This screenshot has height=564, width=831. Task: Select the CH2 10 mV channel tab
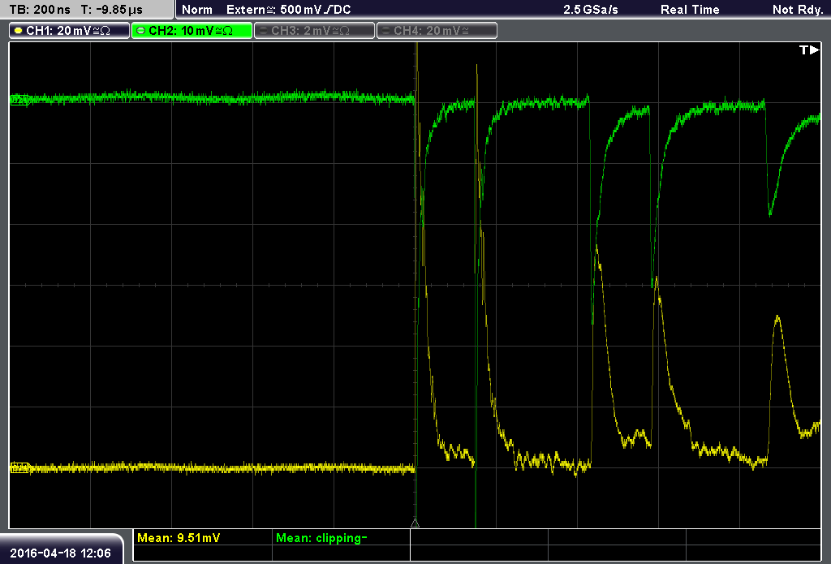192,31
